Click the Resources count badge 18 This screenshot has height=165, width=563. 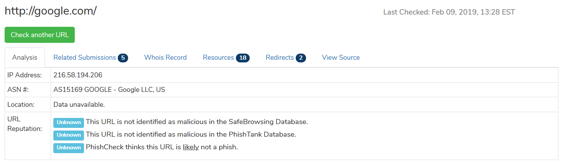(243, 58)
